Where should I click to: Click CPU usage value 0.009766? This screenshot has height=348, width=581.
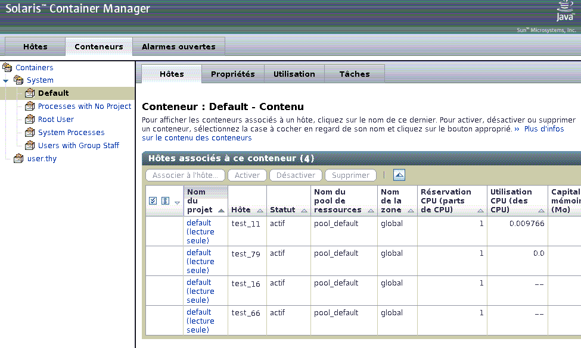click(527, 223)
